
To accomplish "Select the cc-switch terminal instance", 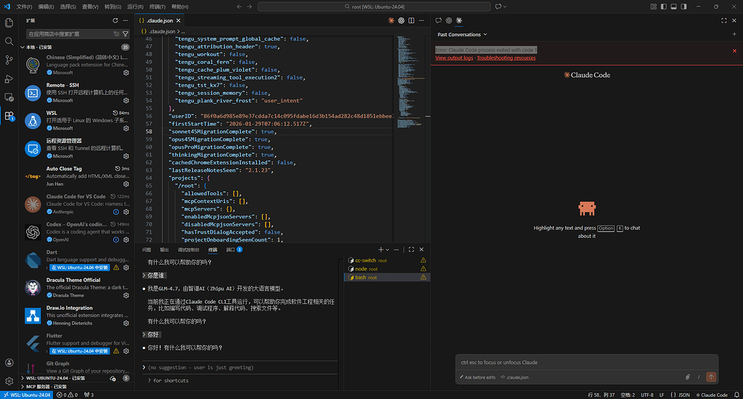I will pyautogui.click(x=387, y=260).
